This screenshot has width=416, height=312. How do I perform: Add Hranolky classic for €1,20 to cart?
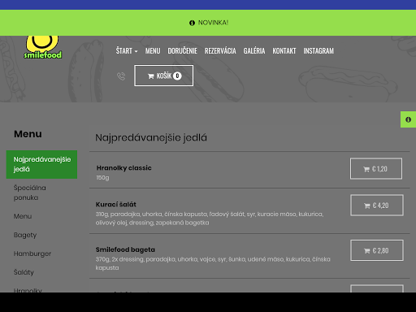376,169
